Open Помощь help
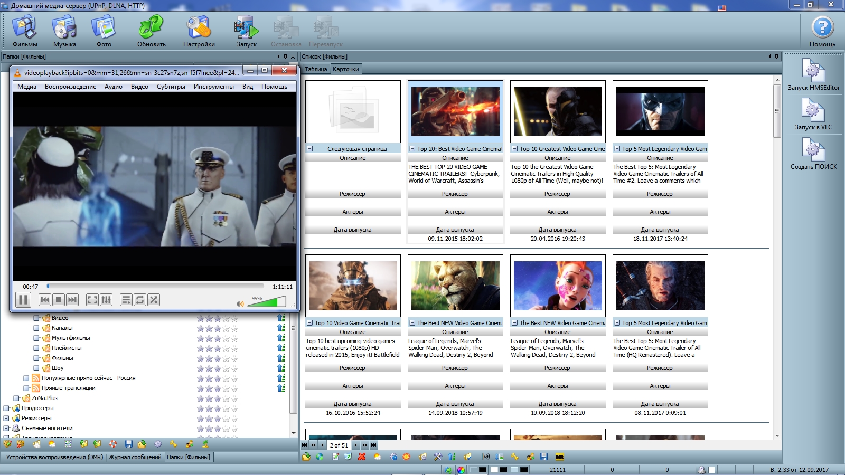The width and height of the screenshot is (845, 475). 822,31
